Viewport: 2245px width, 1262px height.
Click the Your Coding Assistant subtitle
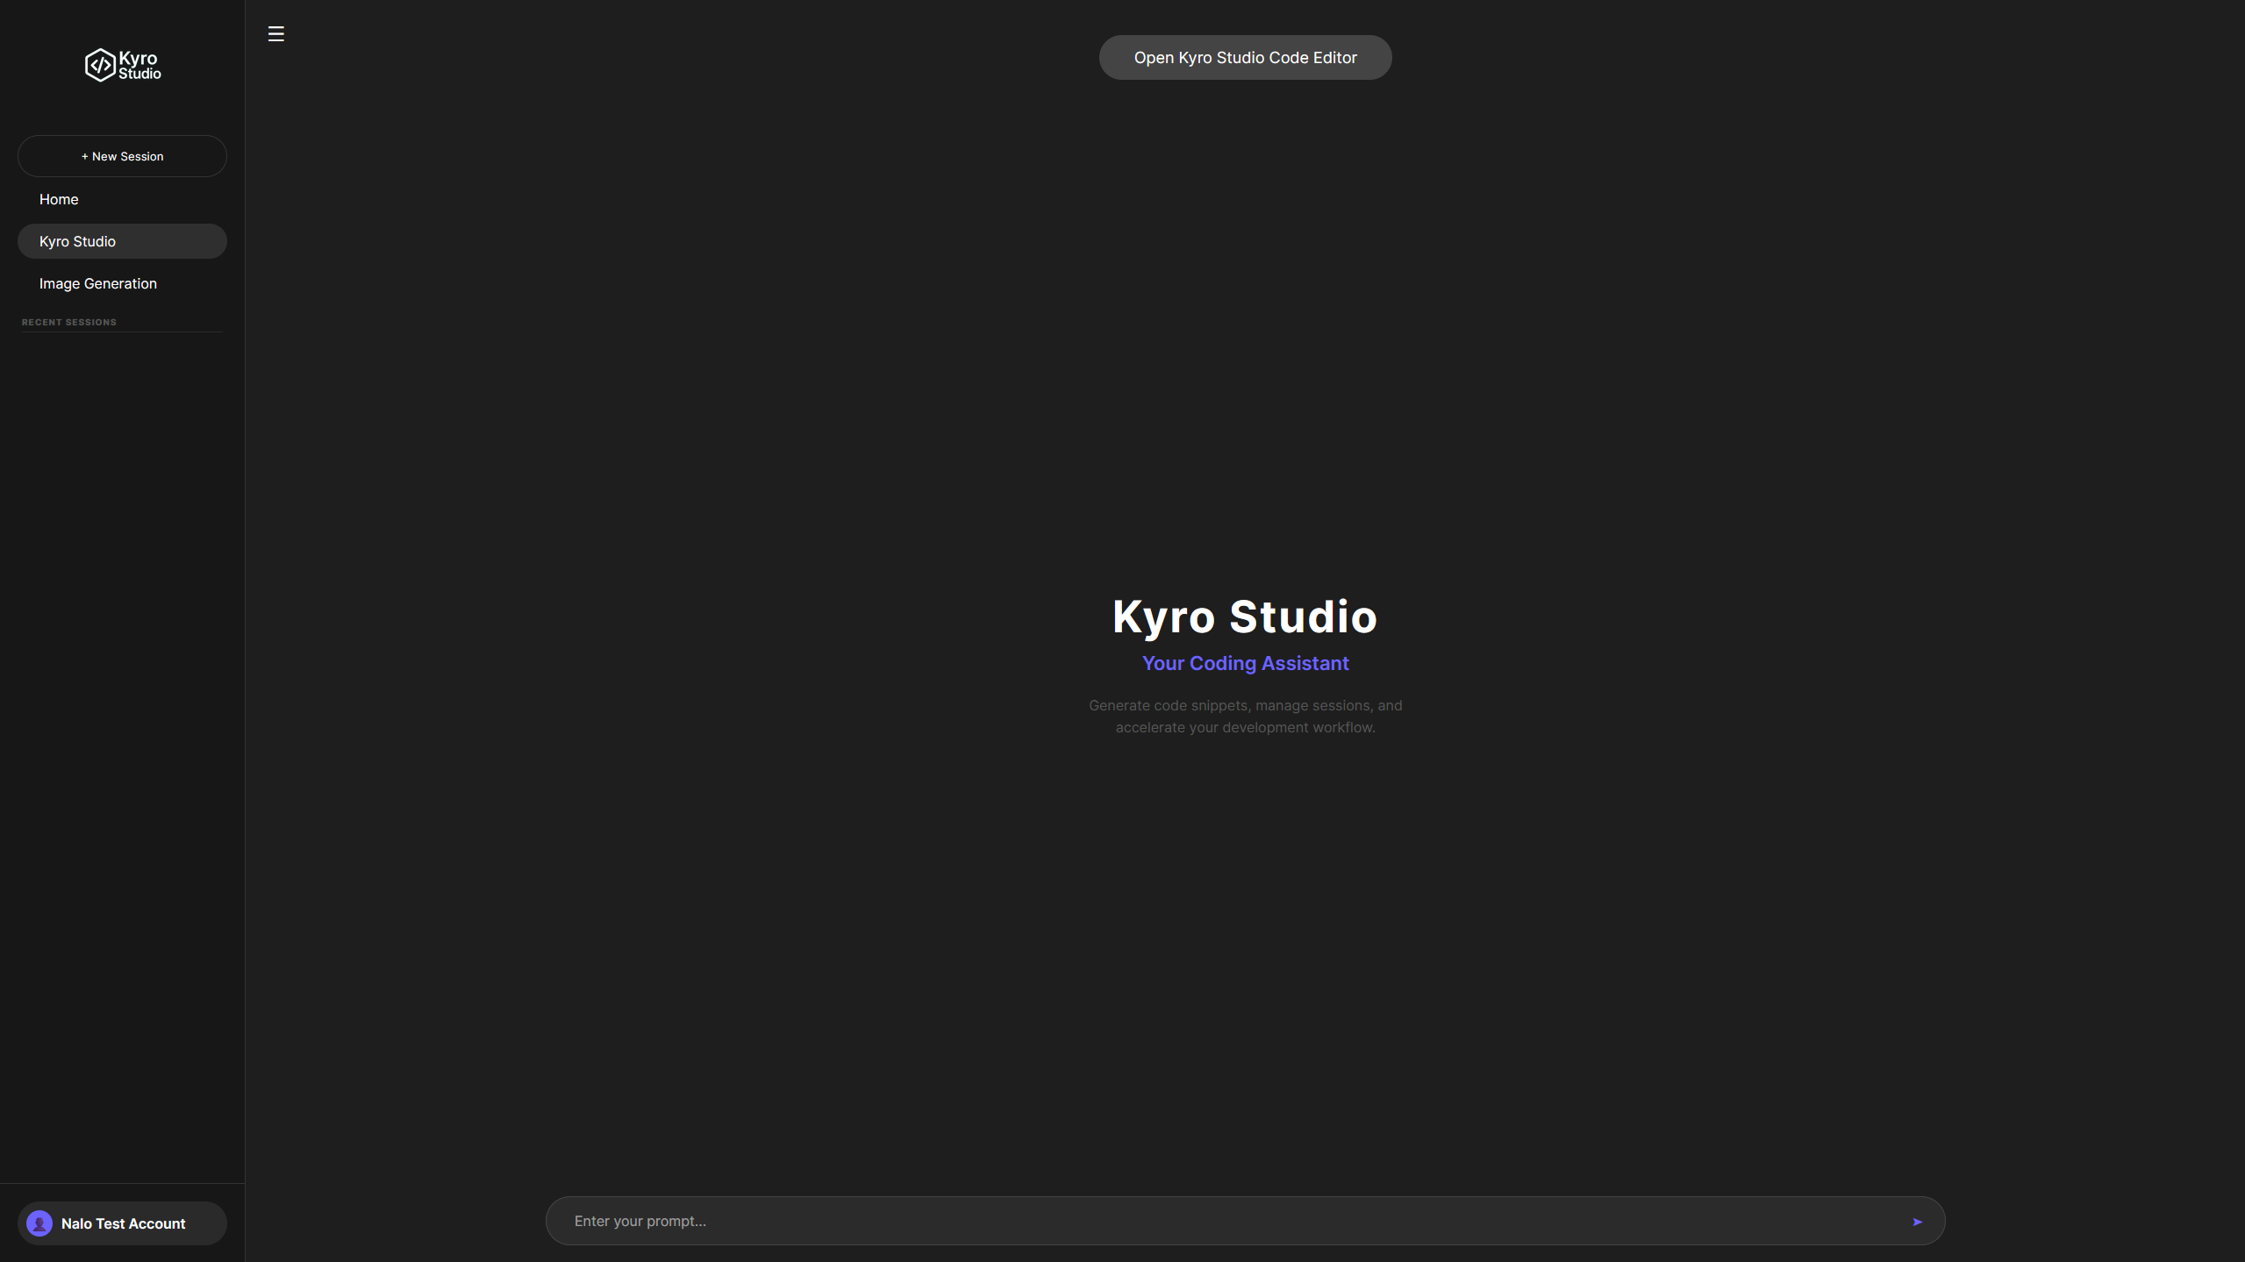(x=1245, y=663)
